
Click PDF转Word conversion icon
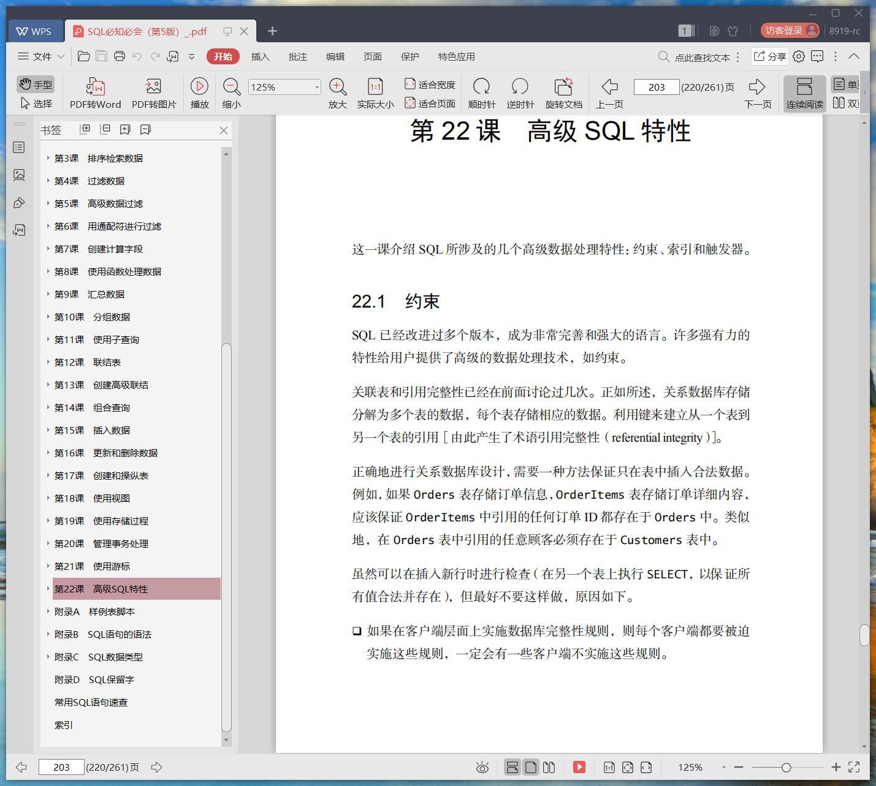[x=95, y=93]
